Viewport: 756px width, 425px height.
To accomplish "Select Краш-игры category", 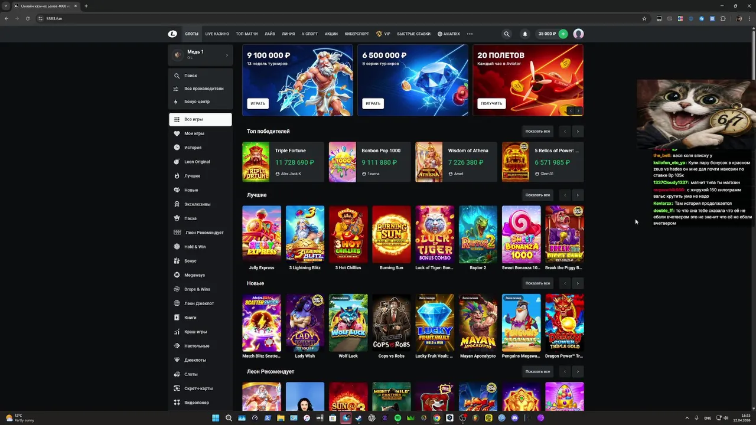I will [200, 332].
